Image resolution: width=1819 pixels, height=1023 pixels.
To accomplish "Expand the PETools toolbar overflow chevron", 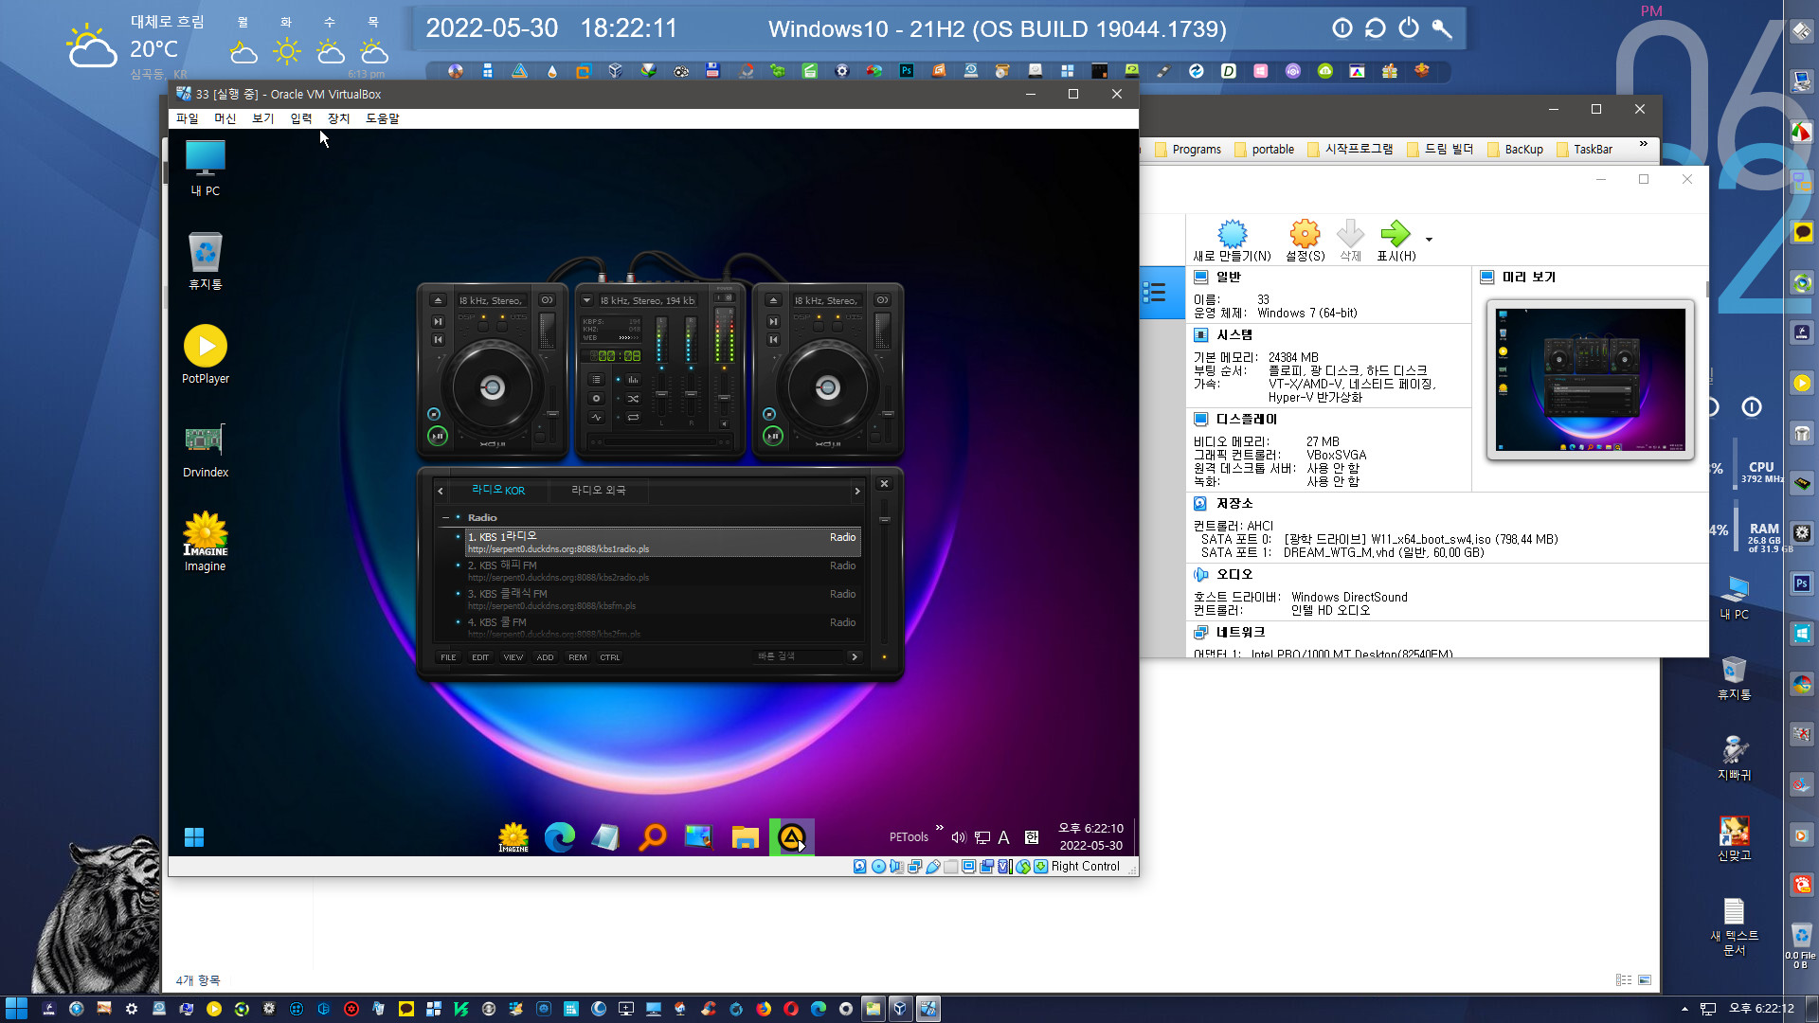I will [939, 827].
